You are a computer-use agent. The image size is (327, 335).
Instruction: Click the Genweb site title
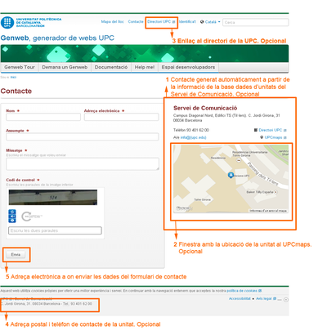[57, 38]
